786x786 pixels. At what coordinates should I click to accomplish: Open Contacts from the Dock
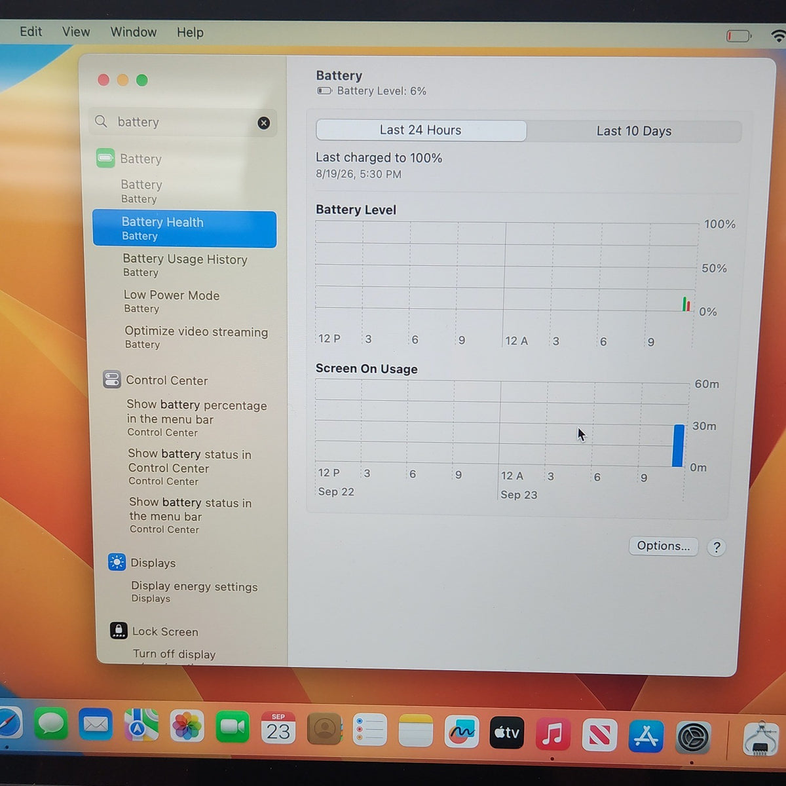tap(324, 728)
